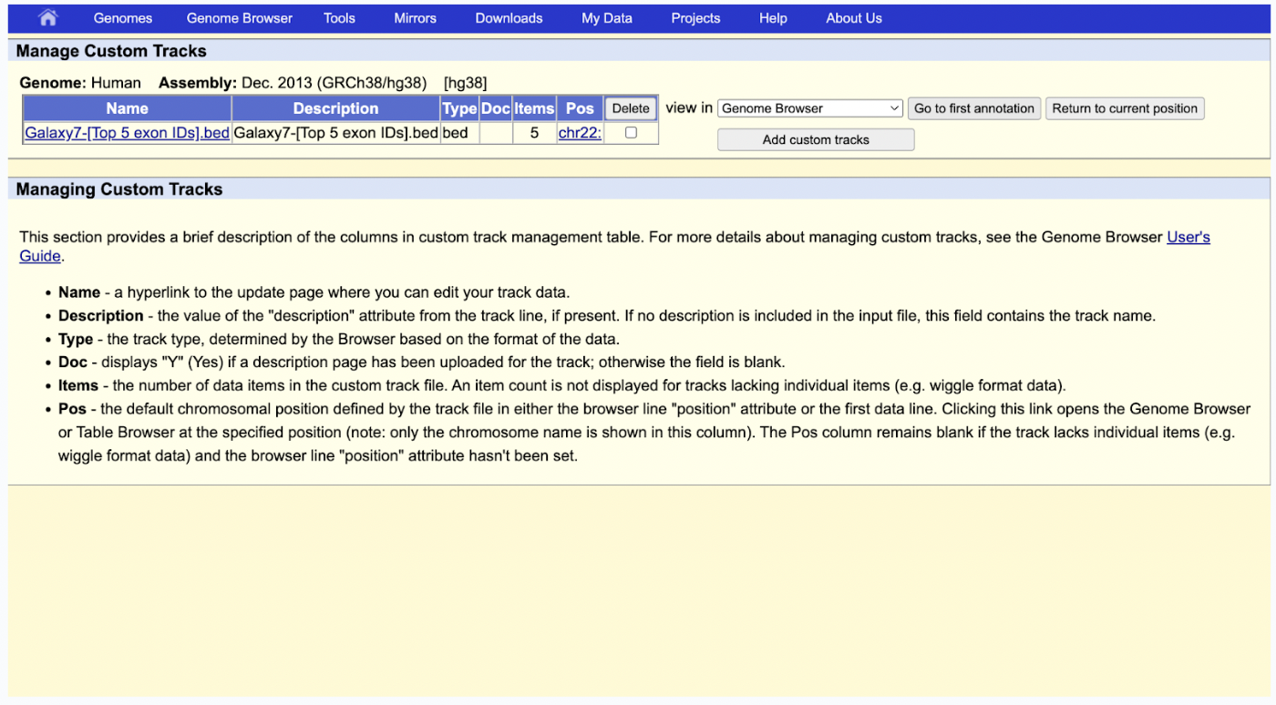Screen dimensions: 1276x705
Task: Expand the 'view in' Genome Browser dropdown
Action: click(x=809, y=108)
